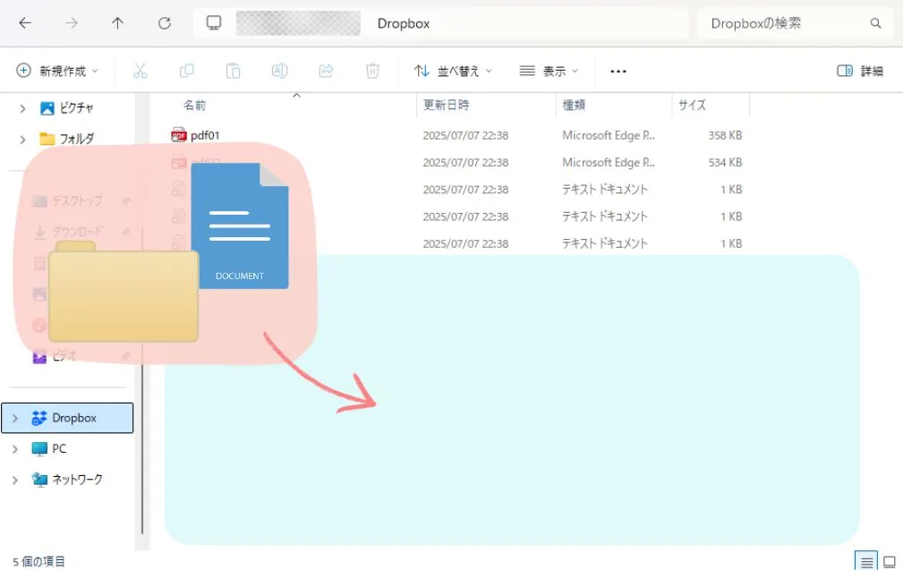Click the Cut scissors icon

[140, 71]
